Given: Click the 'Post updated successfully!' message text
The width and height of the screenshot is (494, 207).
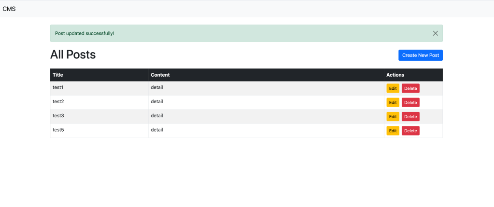Looking at the screenshot, I should coord(85,33).
